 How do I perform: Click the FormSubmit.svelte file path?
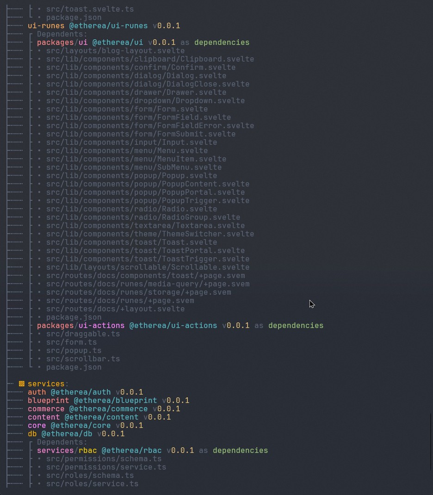pos(141,134)
